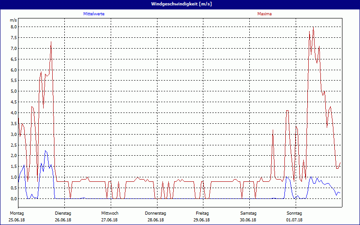Click the 25.06.18 date label

17,220
